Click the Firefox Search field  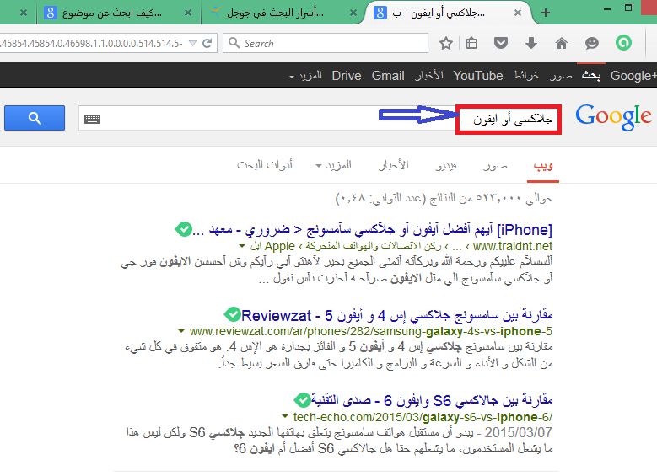coord(326,43)
